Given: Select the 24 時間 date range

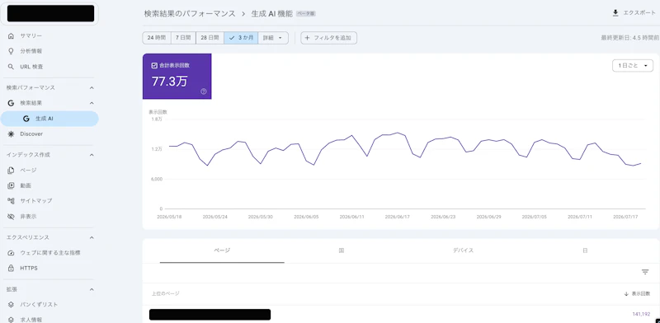Looking at the screenshot, I should [157, 38].
